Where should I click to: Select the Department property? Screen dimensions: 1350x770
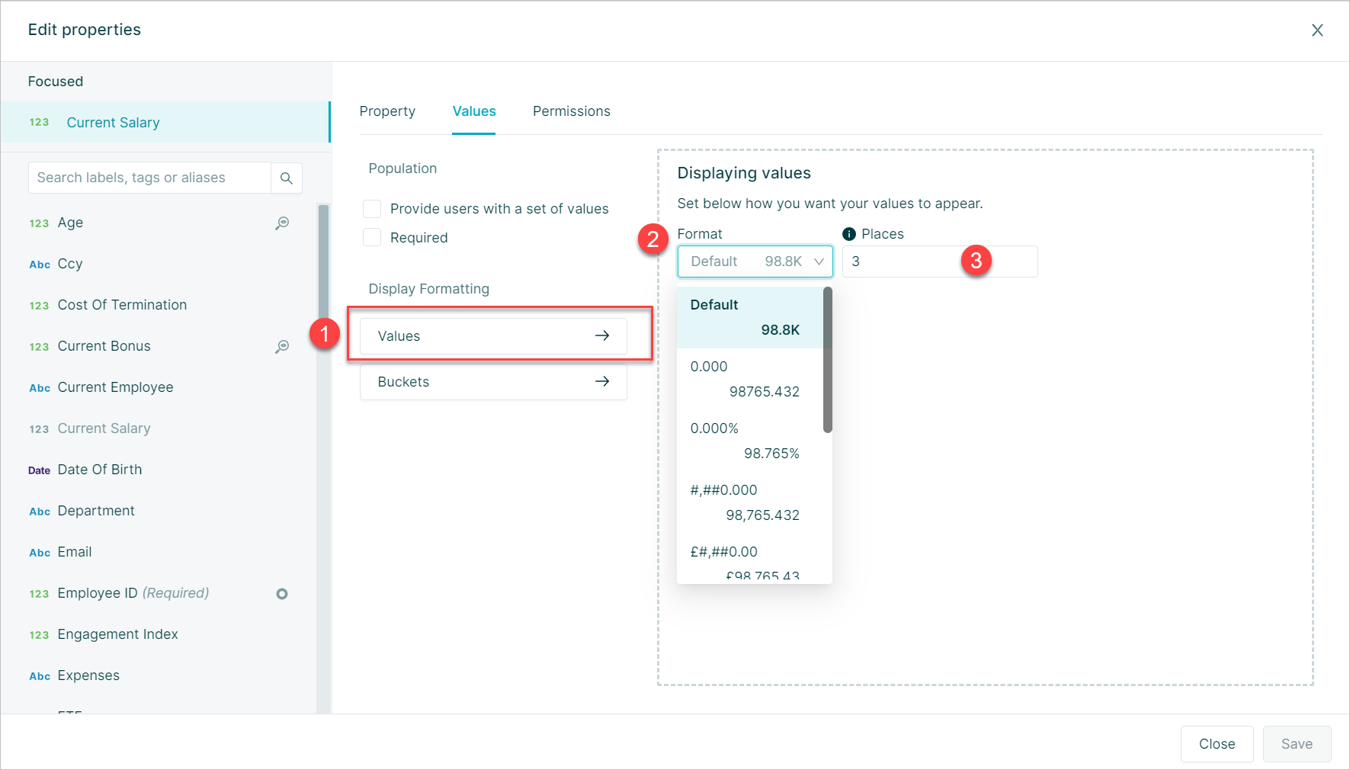[159, 511]
